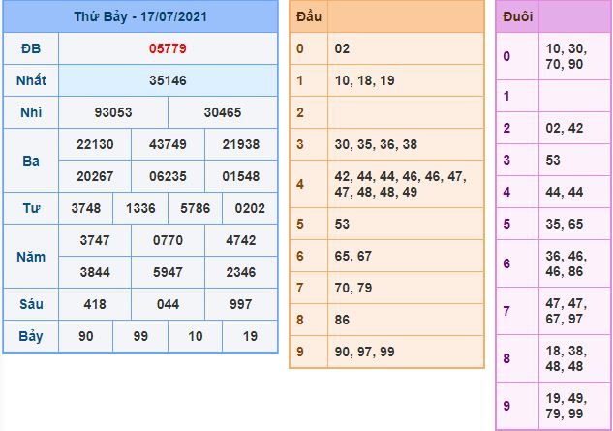Screen dimensions: 613x431
Task: Select seventh prize number 90
Action: tap(85, 336)
